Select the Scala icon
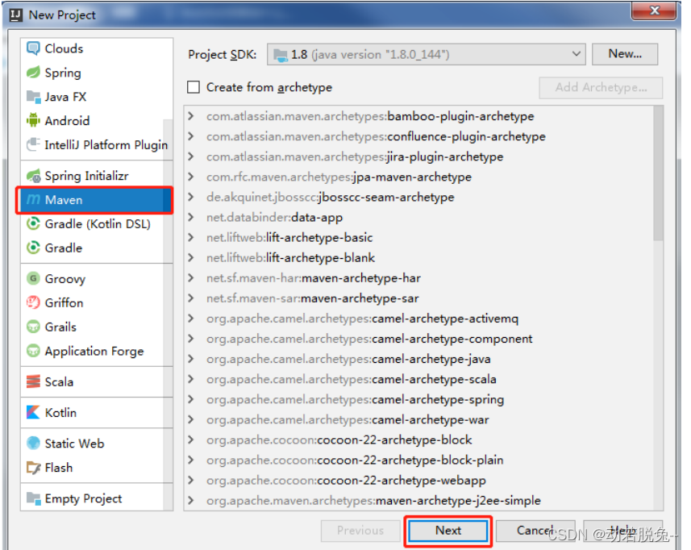The image size is (691, 550). pos(34,381)
